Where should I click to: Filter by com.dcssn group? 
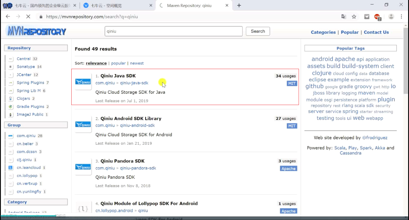27,152
